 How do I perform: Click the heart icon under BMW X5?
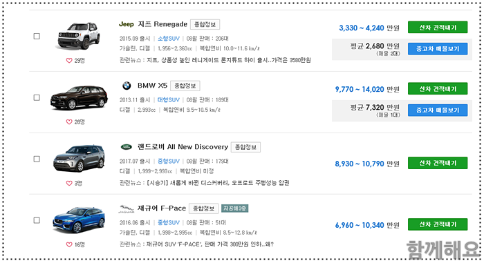coord(69,121)
